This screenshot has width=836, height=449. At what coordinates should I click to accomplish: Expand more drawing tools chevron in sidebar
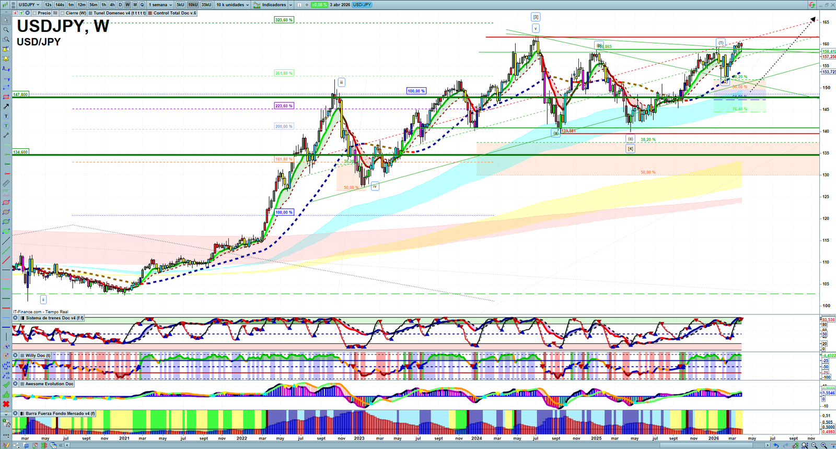[6, 413]
